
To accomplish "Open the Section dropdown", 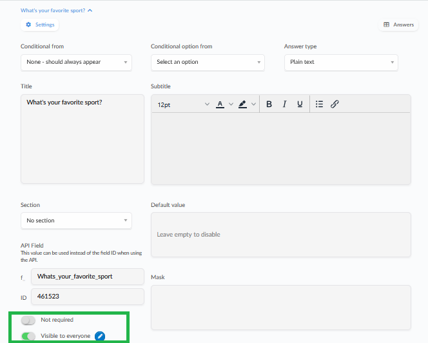I will tap(76, 220).
